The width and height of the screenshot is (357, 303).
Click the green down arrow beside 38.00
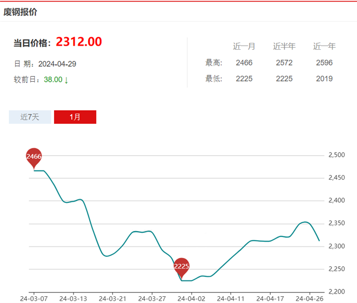pyautogui.click(x=67, y=80)
